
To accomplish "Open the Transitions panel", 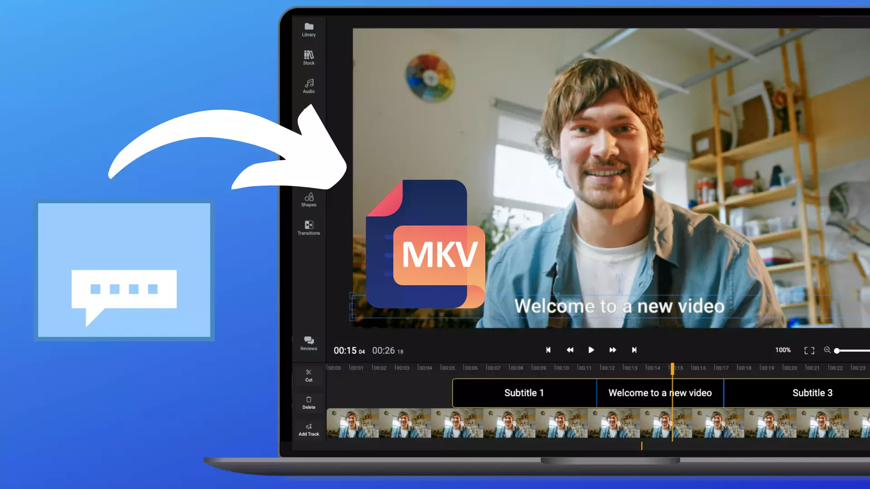I will [309, 228].
